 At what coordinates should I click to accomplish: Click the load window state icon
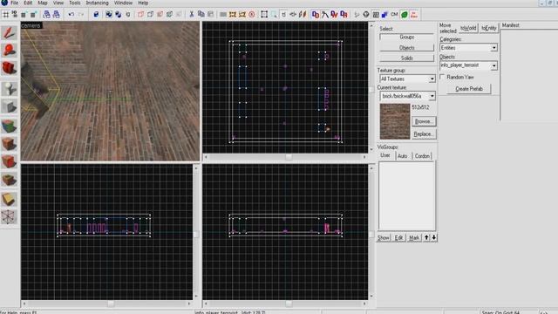pyautogui.click(x=46, y=15)
